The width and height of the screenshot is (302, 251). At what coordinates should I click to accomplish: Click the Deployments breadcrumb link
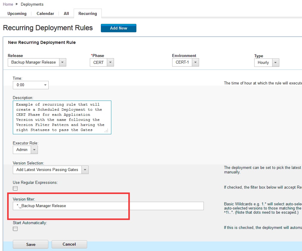(x=32, y=4)
